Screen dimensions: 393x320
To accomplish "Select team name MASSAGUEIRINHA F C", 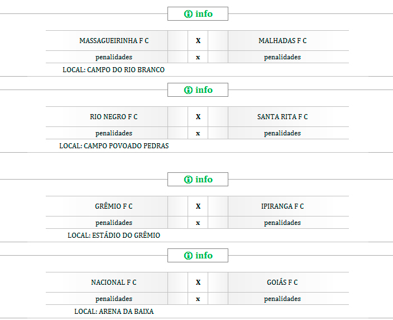I will tap(114, 41).
